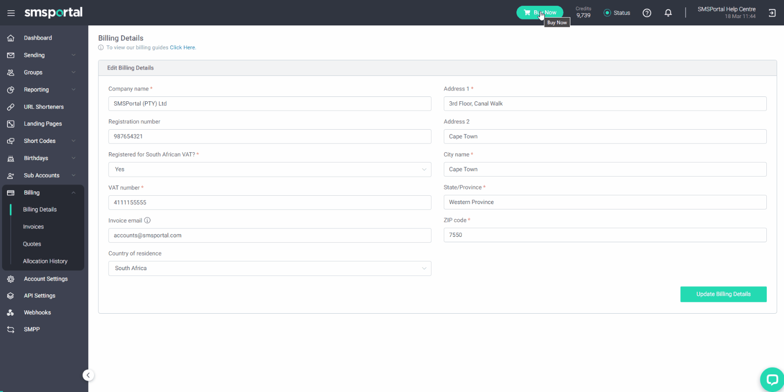
Task: Click the Groups people icon
Action: [11, 72]
